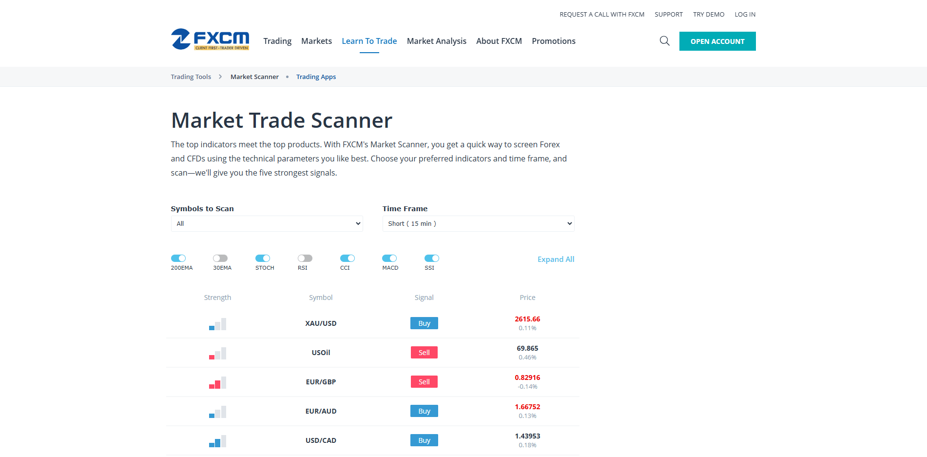
Task: Click Buy button for USD/CAD
Action: point(424,440)
